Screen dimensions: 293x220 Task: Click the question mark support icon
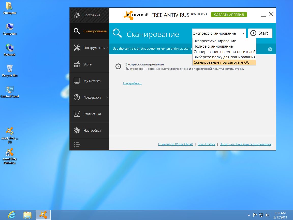(x=77, y=97)
